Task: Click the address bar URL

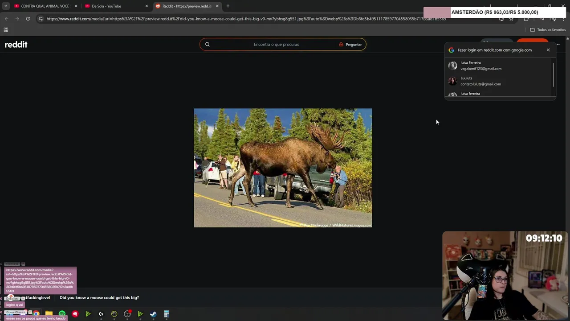Action: click(x=246, y=19)
